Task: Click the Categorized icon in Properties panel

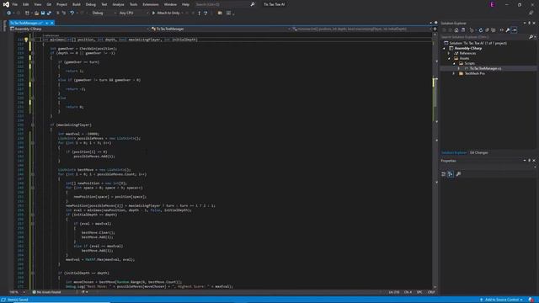Action: coord(444,174)
